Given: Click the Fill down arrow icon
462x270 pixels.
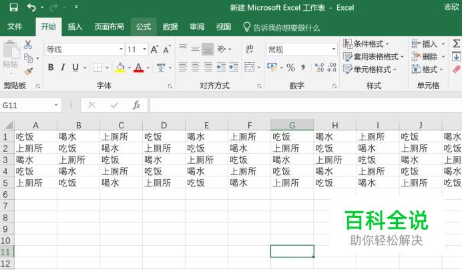Looking at the screenshot, I should [456, 57].
